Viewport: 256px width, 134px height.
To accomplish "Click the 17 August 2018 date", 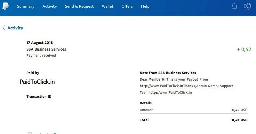I will (40, 43).
